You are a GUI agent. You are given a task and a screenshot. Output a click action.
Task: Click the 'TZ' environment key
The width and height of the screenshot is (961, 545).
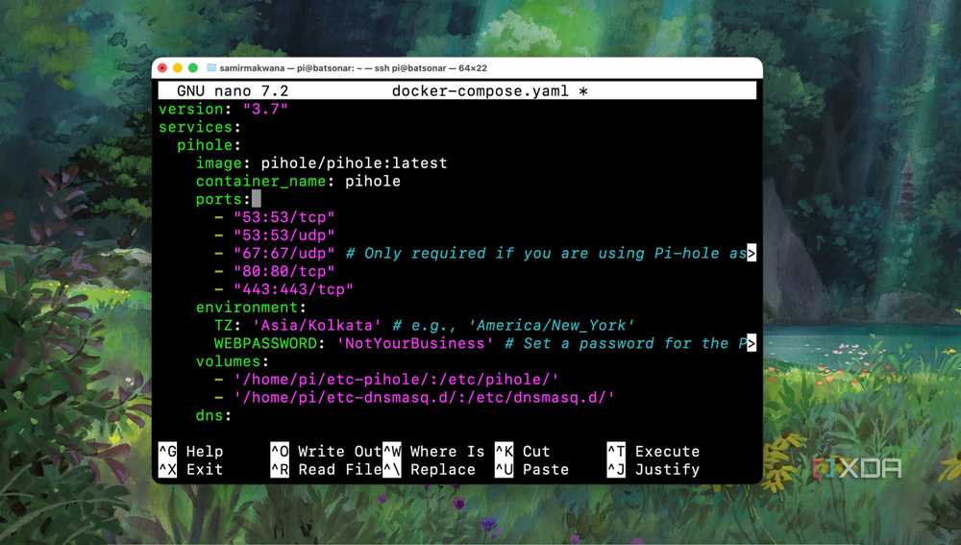(223, 326)
